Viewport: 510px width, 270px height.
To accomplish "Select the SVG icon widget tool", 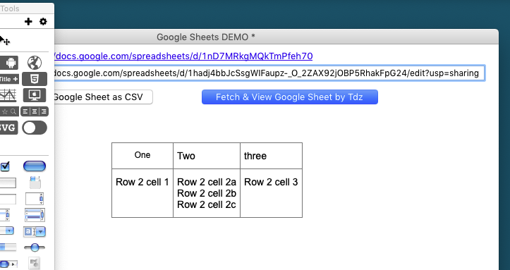I will pyautogui.click(x=8, y=128).
